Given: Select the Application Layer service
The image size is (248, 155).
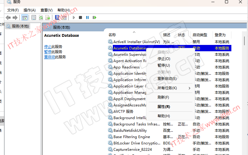Looking at the screenshot, I should (x=130, y=86).
